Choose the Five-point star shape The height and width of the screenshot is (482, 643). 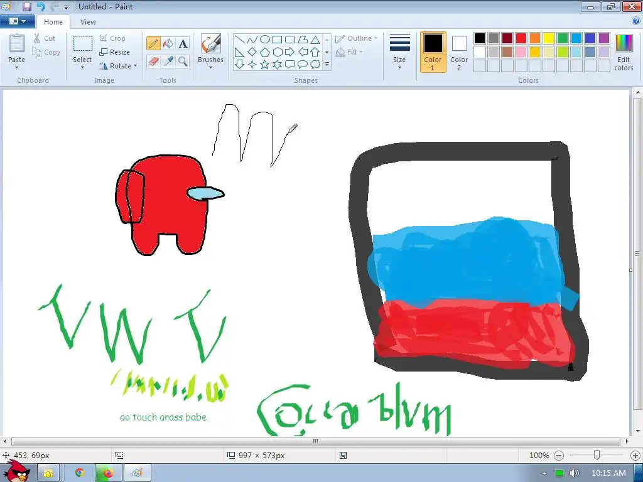coord(265,65)
